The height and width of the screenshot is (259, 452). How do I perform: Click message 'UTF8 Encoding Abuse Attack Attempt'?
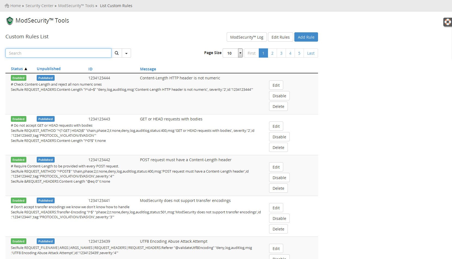[174, 241]
